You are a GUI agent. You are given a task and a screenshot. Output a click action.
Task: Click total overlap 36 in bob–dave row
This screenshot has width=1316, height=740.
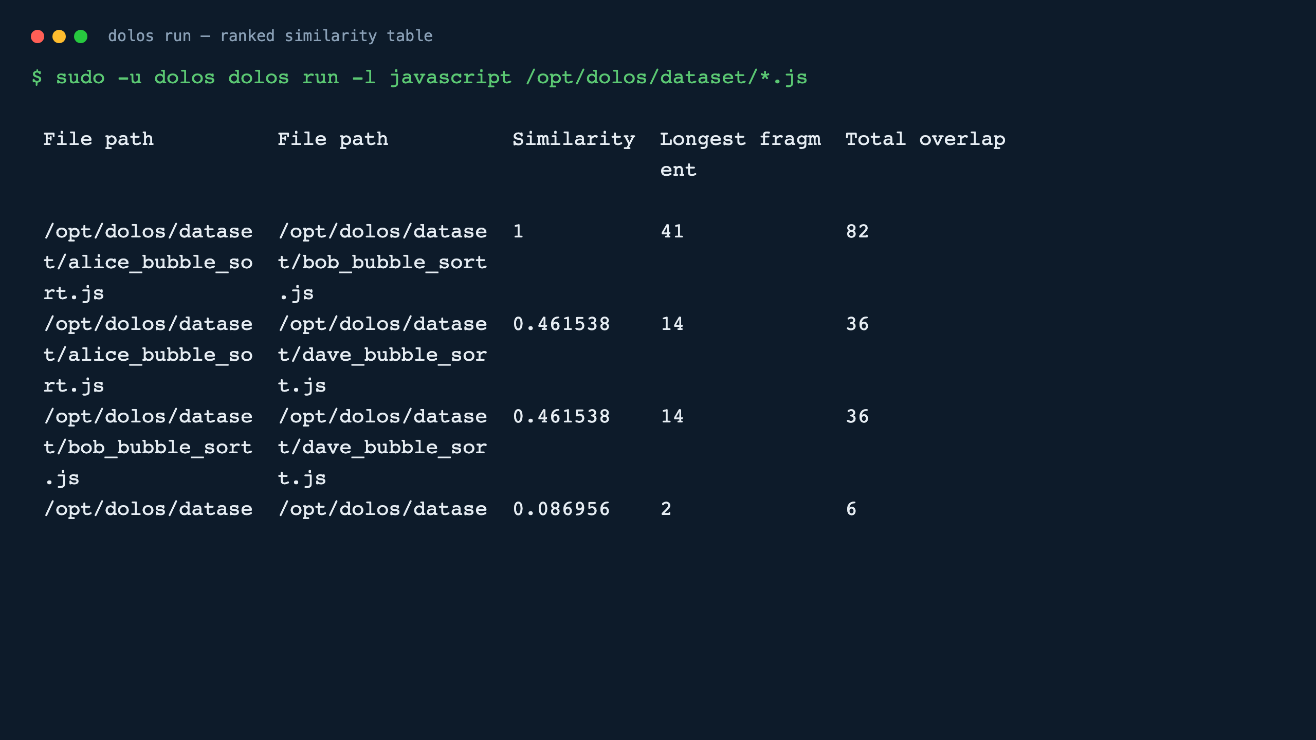click(857, 416)
